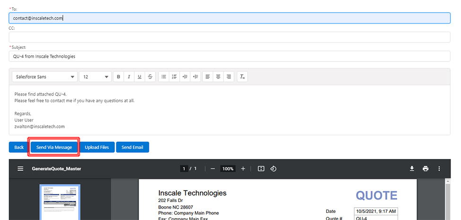The width and height of the screenshot is (461, 220).
Task: Select the page 1 thumbnail in PDF sidebar
Action: pyautogui.click(x=60, y=202)
